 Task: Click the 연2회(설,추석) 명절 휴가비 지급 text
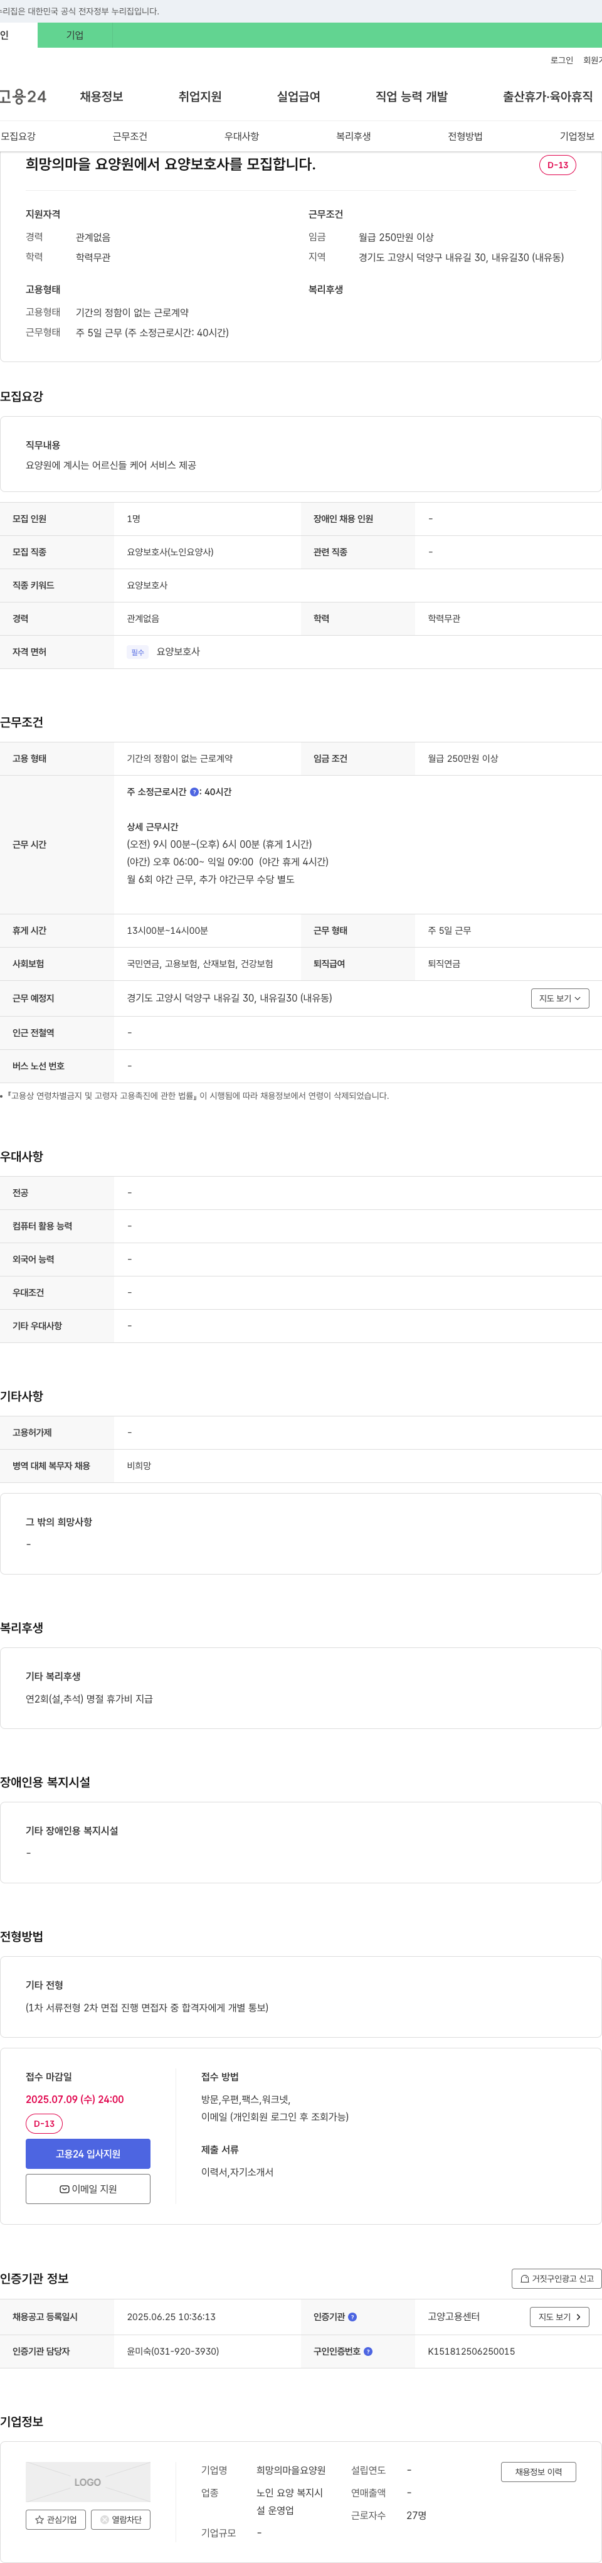click(x=90, y=1699)
